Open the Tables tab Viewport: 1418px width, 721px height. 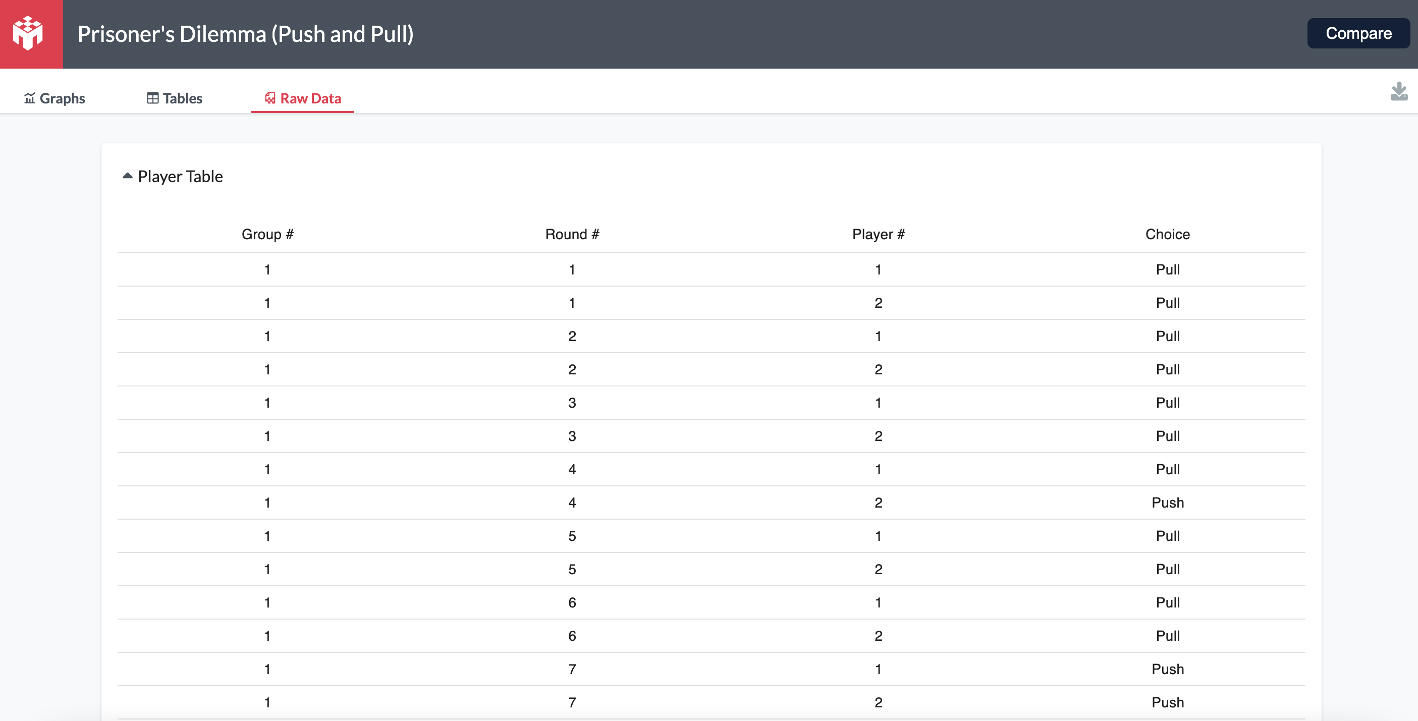pos(175,98)
